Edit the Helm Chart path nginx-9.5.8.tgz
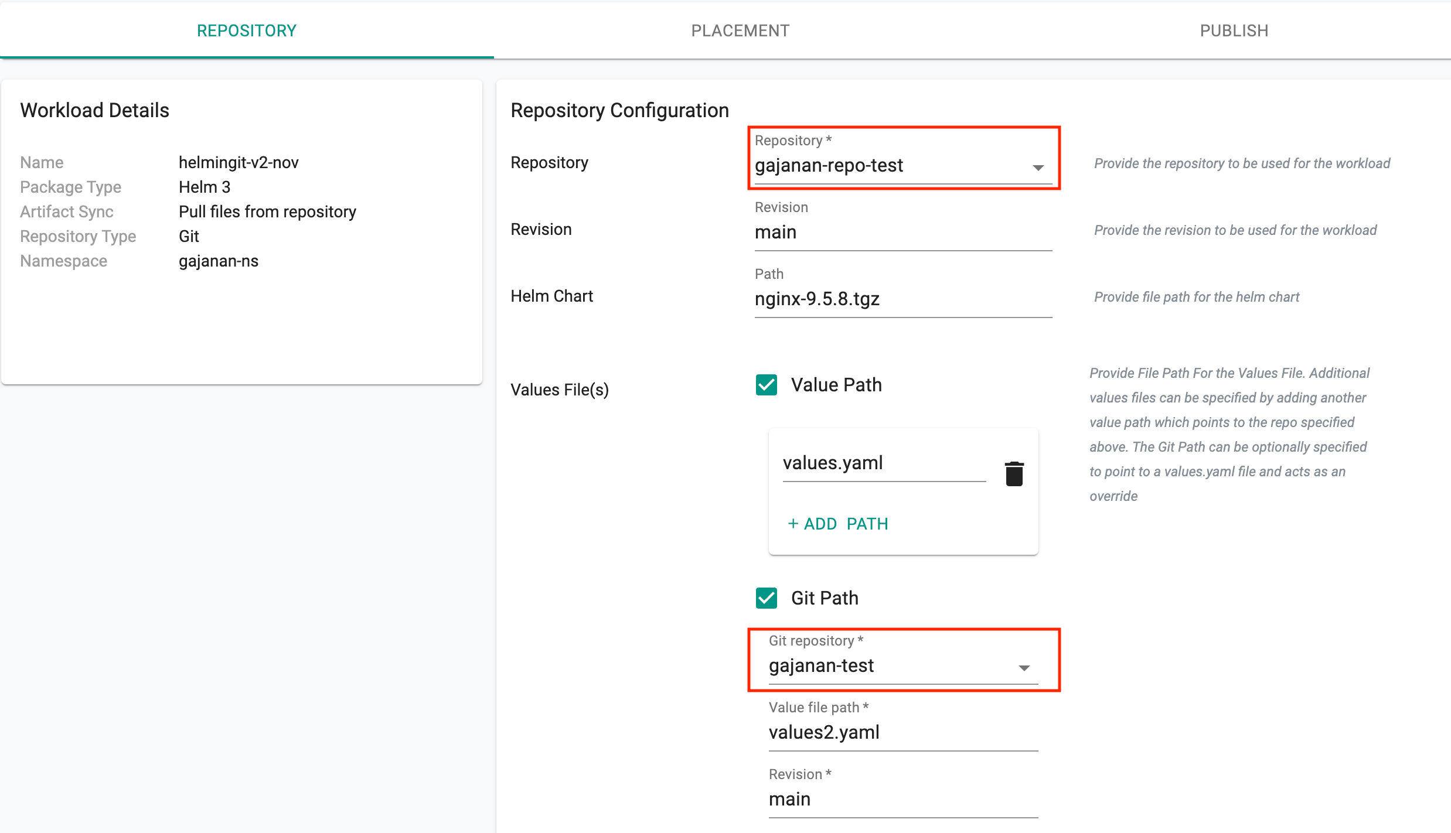The height and width of the screenshot is (833, 1451). [x=898, y=297]
